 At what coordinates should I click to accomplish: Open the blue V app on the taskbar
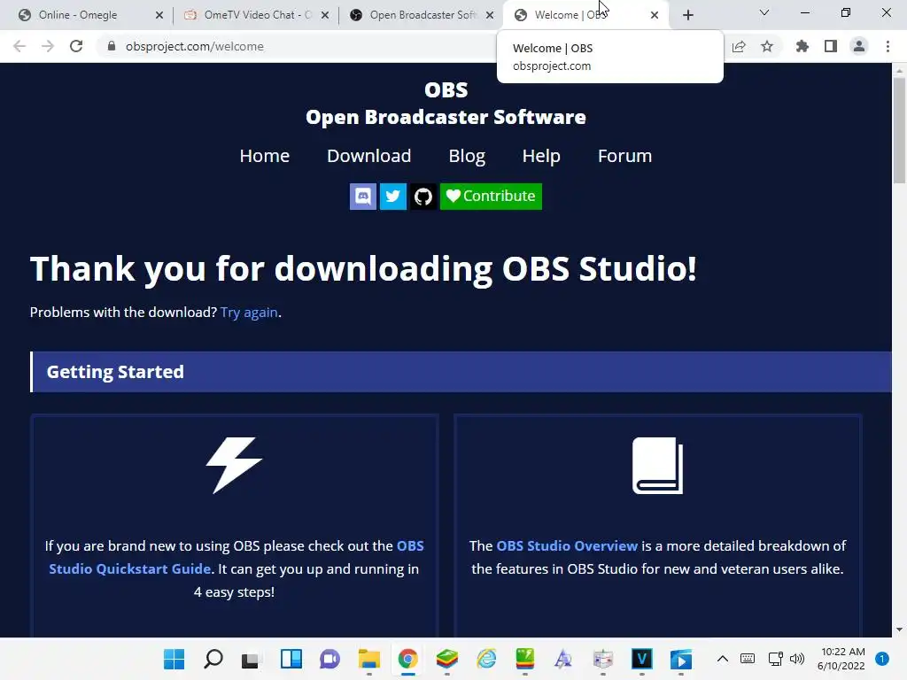click(642, 659)
